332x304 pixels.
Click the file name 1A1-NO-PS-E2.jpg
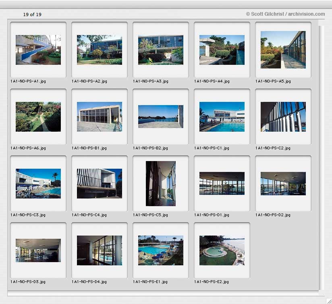pyautogui.click(x=211, y=282)
